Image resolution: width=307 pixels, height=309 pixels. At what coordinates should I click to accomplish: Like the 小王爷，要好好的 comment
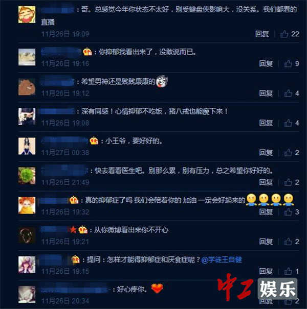tap(288, 153)
